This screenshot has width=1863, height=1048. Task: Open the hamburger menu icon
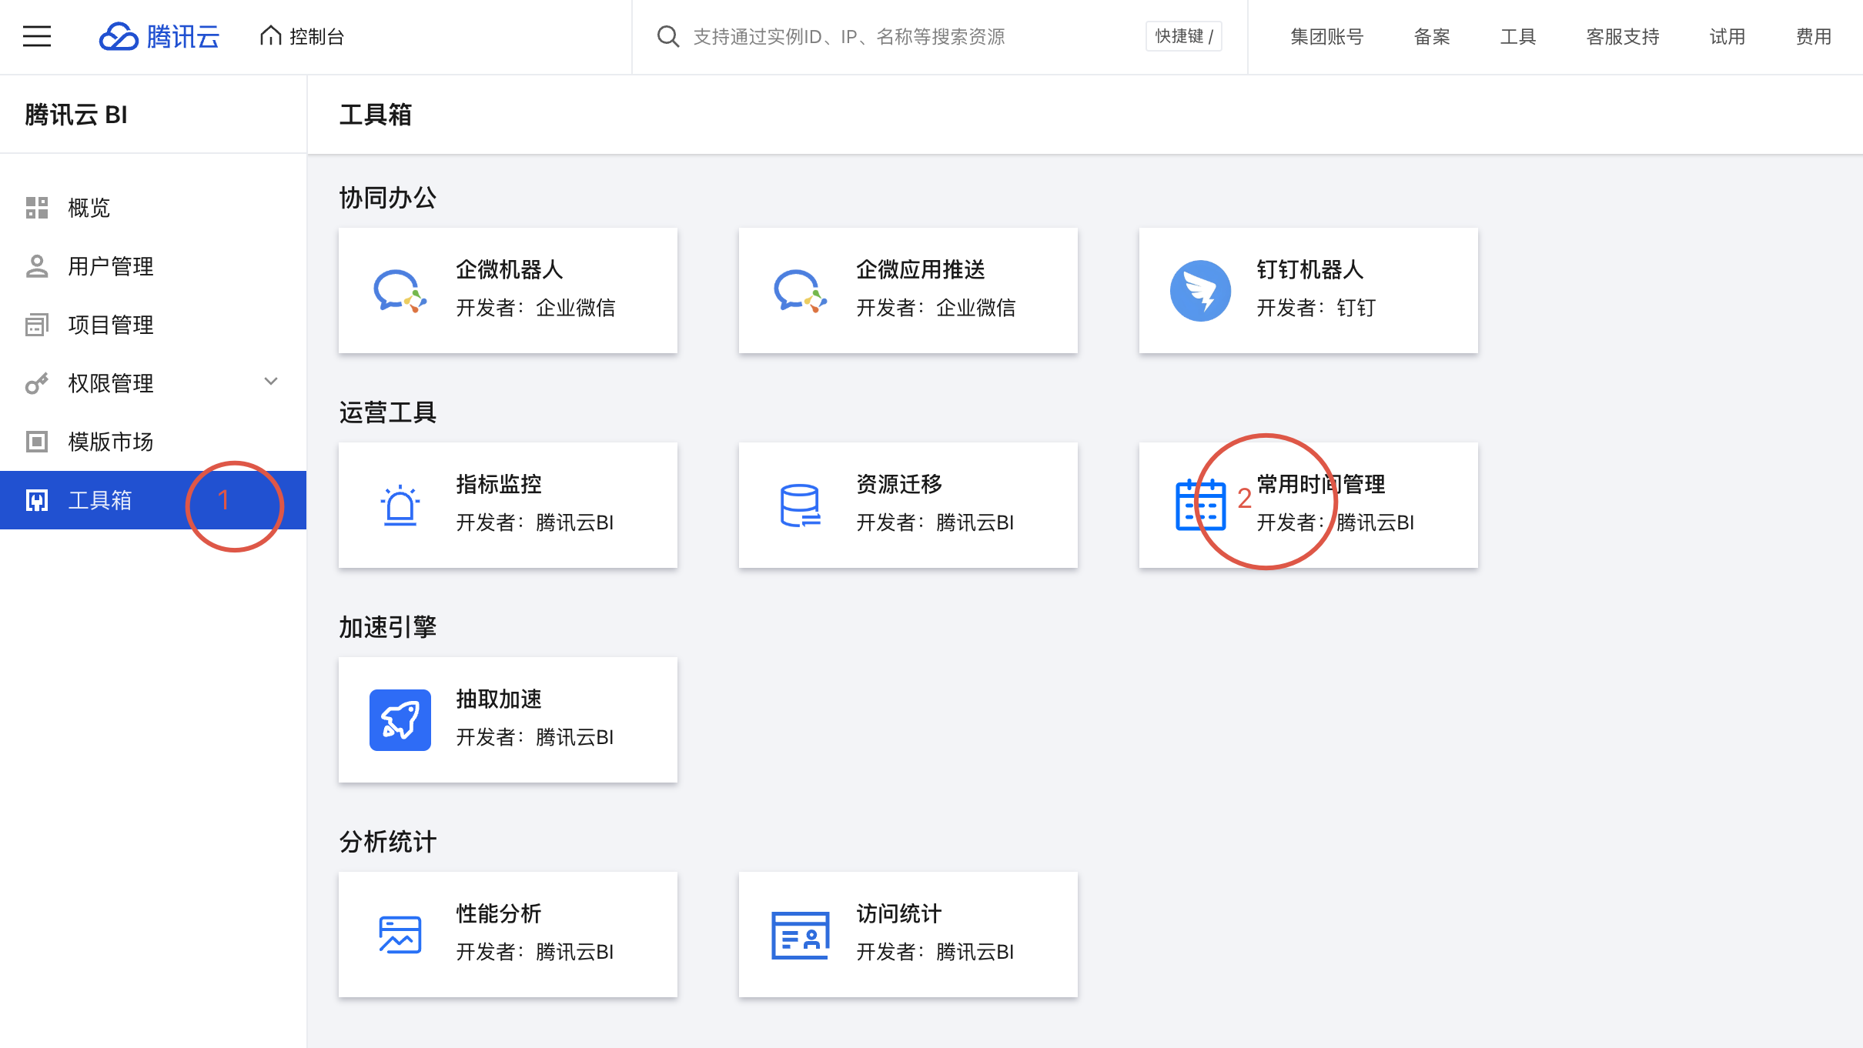[x=36, y=36]
